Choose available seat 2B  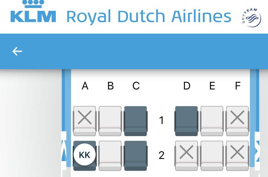(110, 156)
